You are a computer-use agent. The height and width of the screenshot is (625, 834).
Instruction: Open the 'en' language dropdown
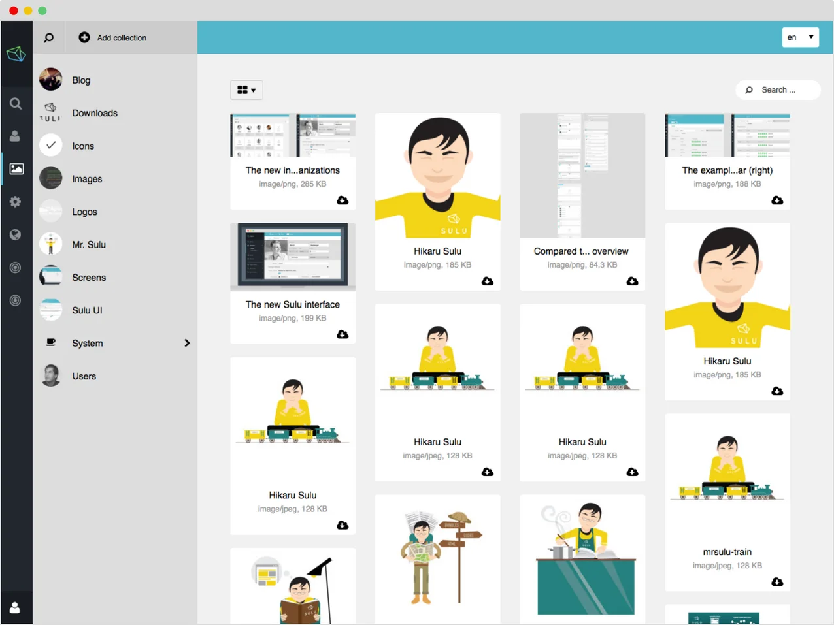pyautogui.click(x=800, y=37)
